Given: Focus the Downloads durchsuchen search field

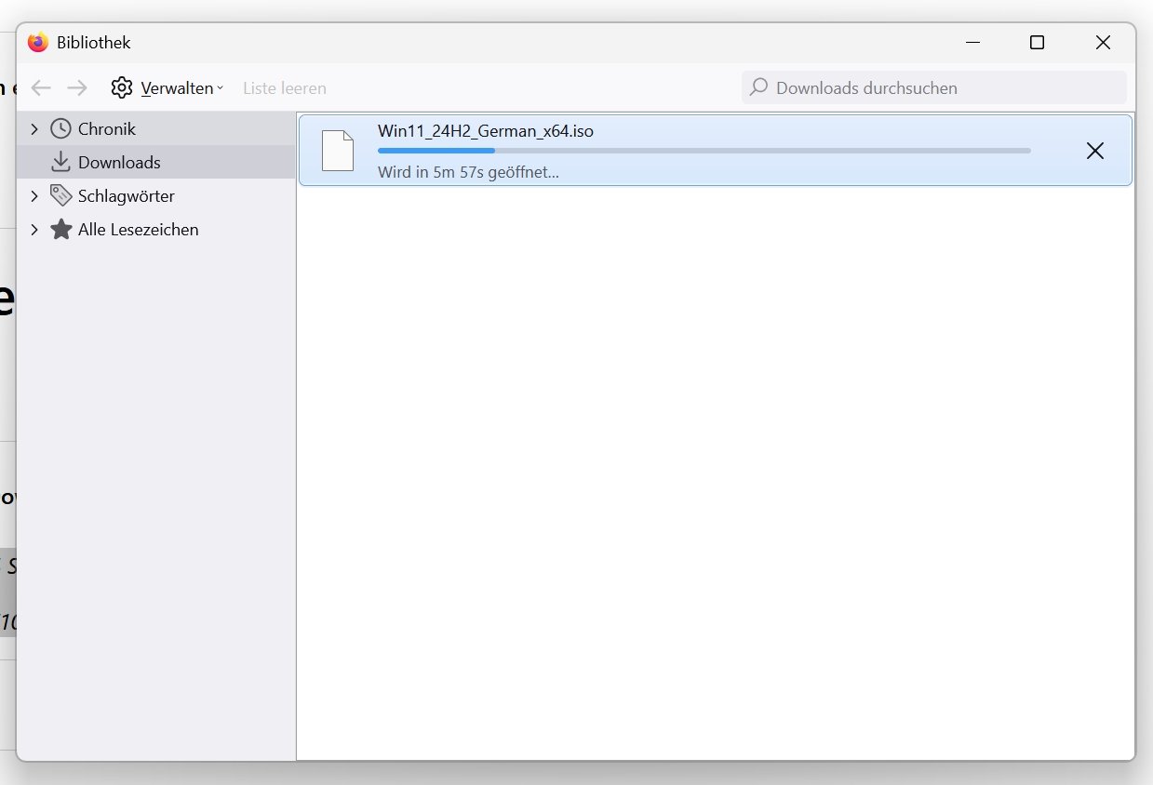Looking at the screenshot, I should coord(934,88).
